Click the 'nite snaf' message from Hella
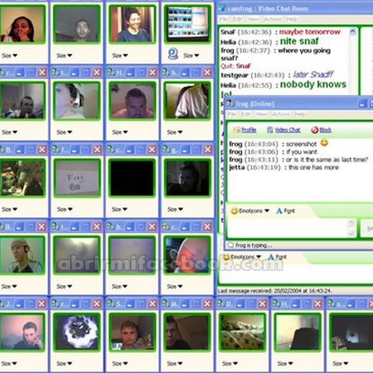The width and height of the screenshot is (373, 373). tap(299, 41)
